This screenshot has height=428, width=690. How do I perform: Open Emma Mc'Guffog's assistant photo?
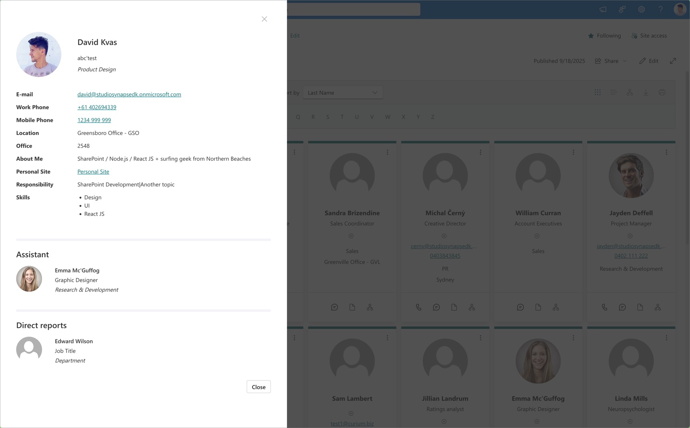(x=29, y=279)
